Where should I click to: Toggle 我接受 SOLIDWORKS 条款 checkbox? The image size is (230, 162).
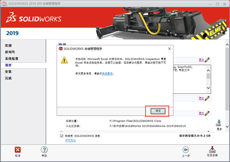tap(62, 136)
